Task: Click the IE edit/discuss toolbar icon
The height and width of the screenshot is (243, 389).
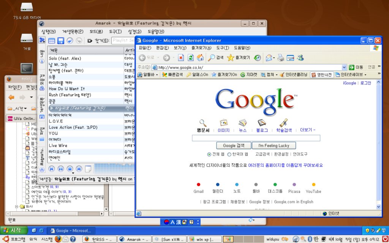Action: tap(290, 58)
